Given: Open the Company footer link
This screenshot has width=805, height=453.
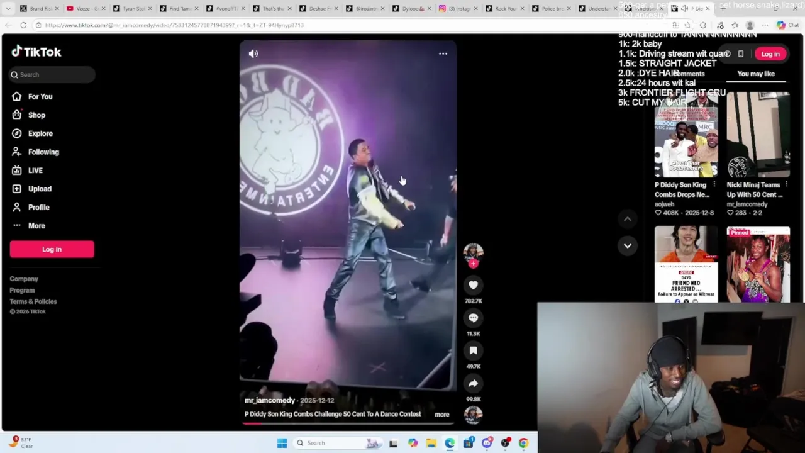Looking at the screenshot, I should pos(24,279).
